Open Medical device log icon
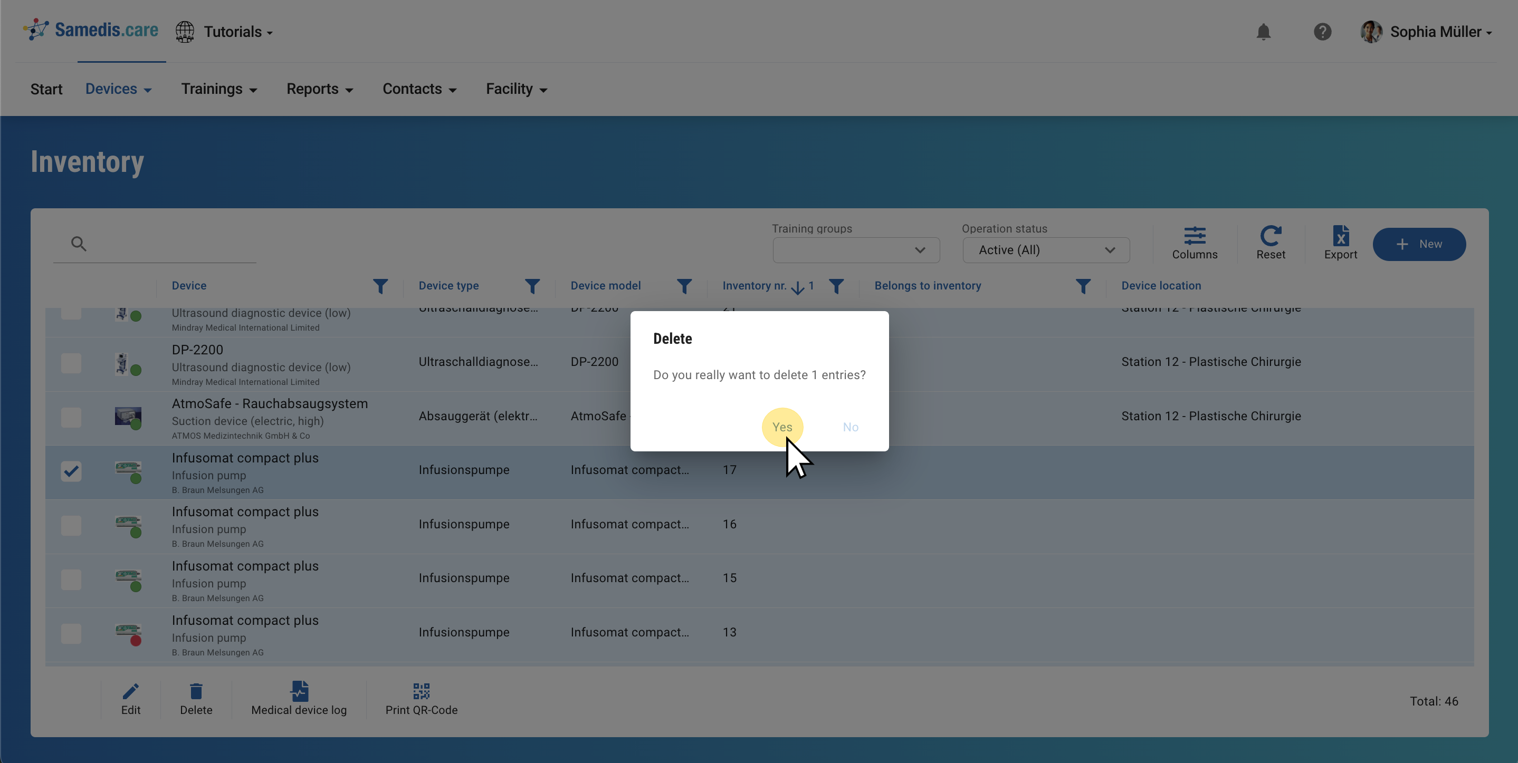 (299, 691)
